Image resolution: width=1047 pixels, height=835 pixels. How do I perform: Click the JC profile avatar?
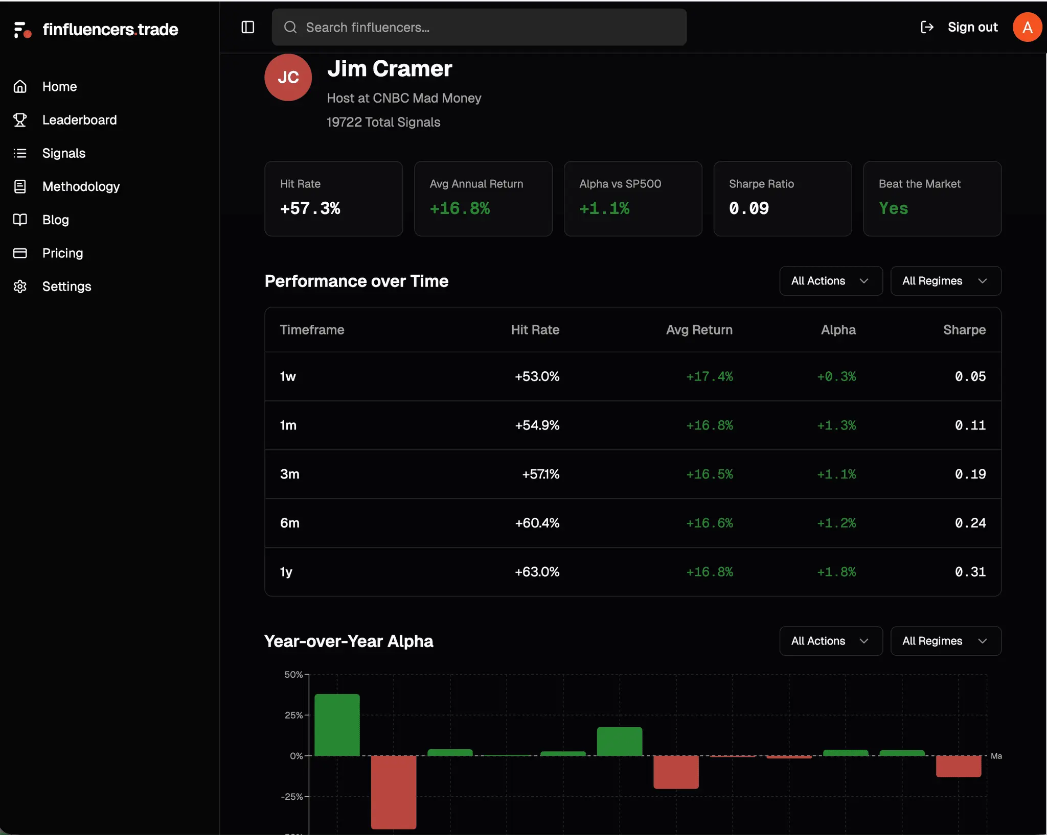[288, 77]
